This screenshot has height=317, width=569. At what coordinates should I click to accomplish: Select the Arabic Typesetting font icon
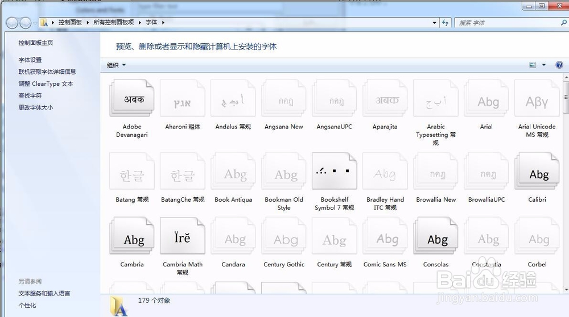pos(435,98)
